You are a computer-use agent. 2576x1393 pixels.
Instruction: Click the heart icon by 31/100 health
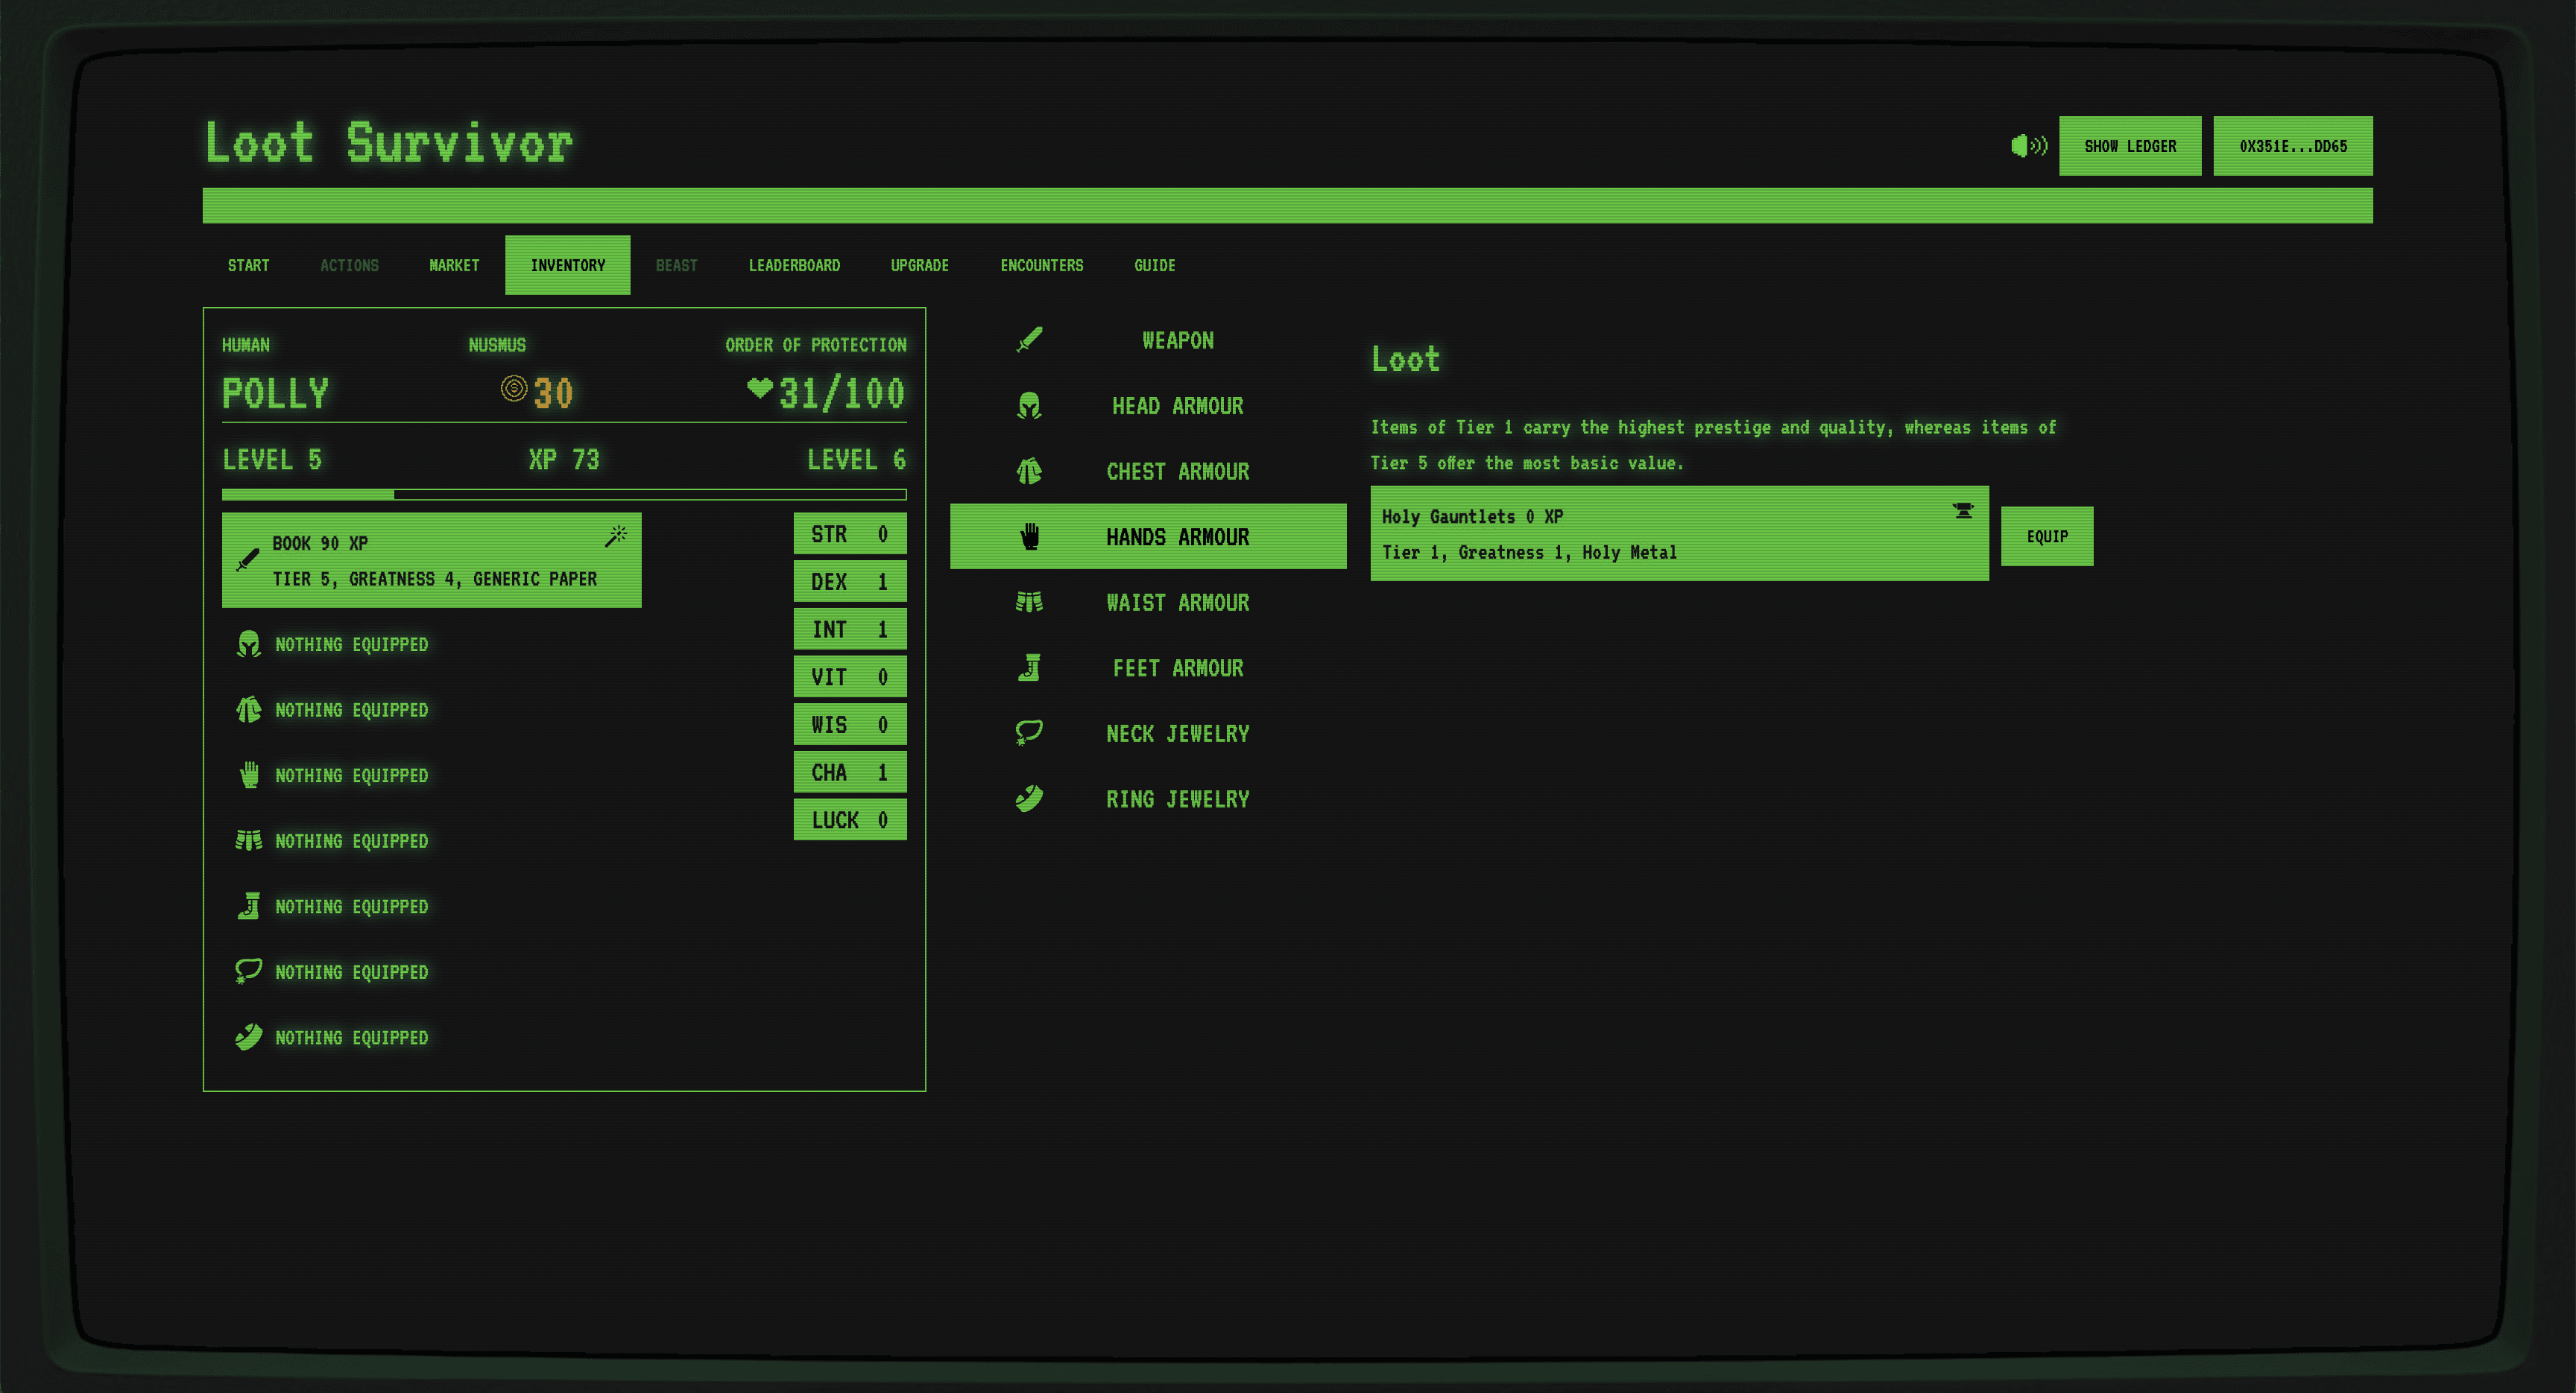coord(760,389)
